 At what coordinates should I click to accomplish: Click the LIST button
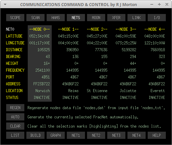click(15, 135)
